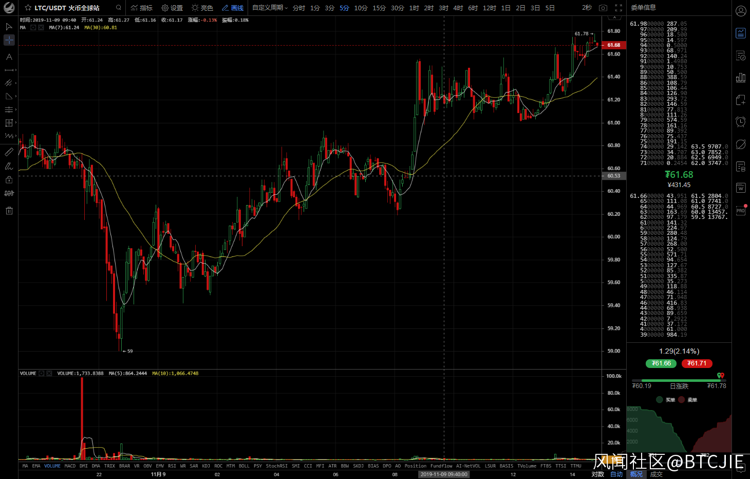This screenshot has height=479, width=750.
Task: Switch to the 1日 timeframe
Action: 506,8
